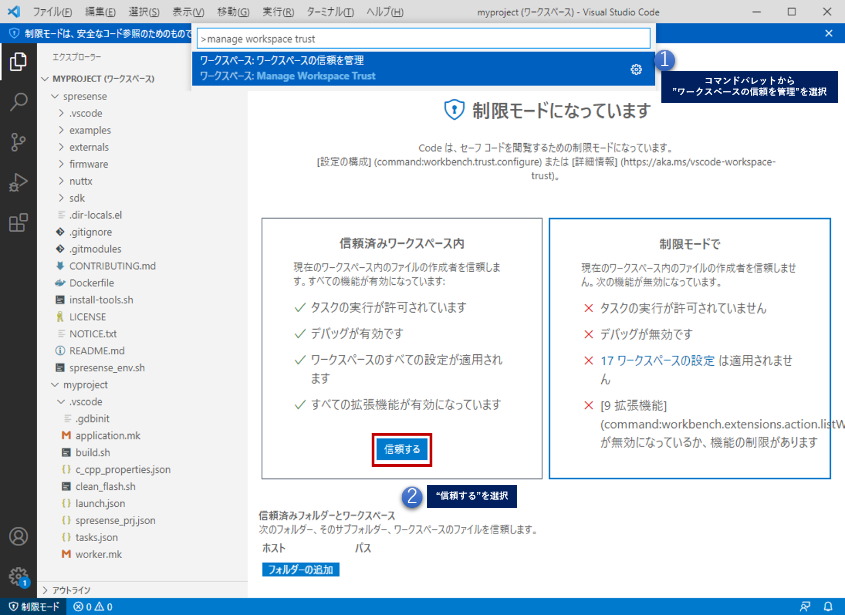Open the Source Control view
845x615 pixels.
click(18, 142)
